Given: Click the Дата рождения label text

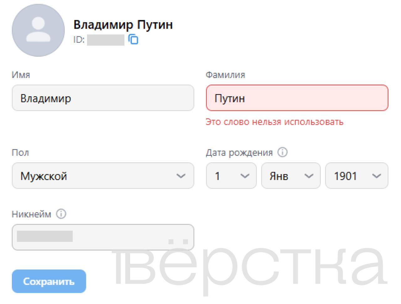Looking at the screenshot, I should coord(239,152).
